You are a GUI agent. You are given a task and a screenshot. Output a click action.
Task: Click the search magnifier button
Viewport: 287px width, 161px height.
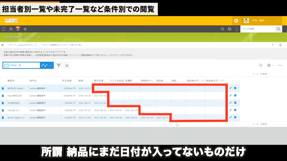coord(279,29)
